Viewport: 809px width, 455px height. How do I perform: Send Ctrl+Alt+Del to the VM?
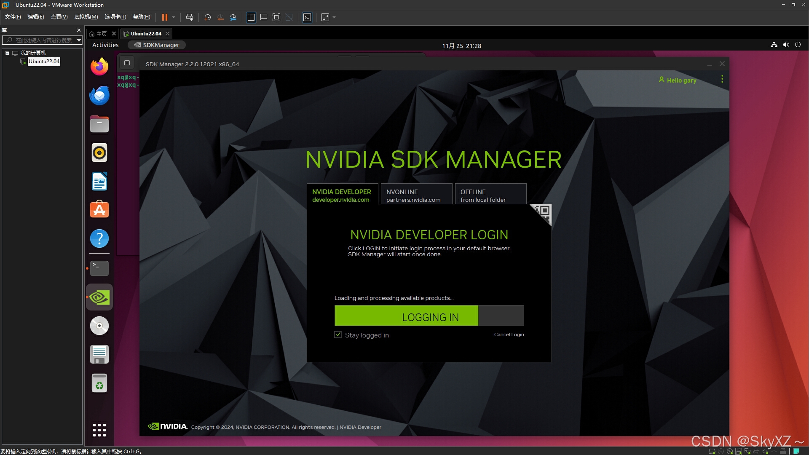pyautogui.click(x=190, y=17)
